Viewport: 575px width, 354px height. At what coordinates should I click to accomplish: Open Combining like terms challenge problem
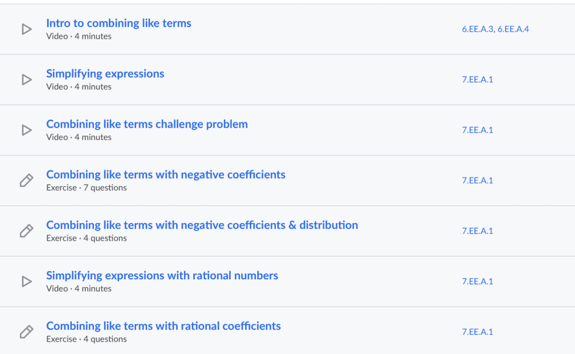pyautogui.click(x=147, y=124)
